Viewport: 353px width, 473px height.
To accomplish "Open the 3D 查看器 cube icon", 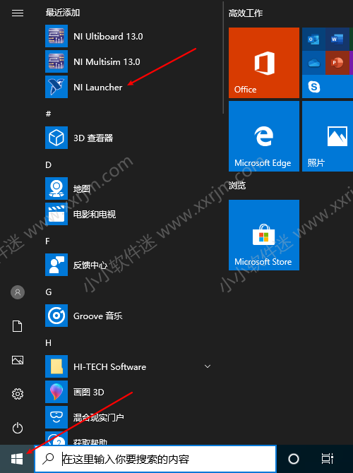I will 56,138.
